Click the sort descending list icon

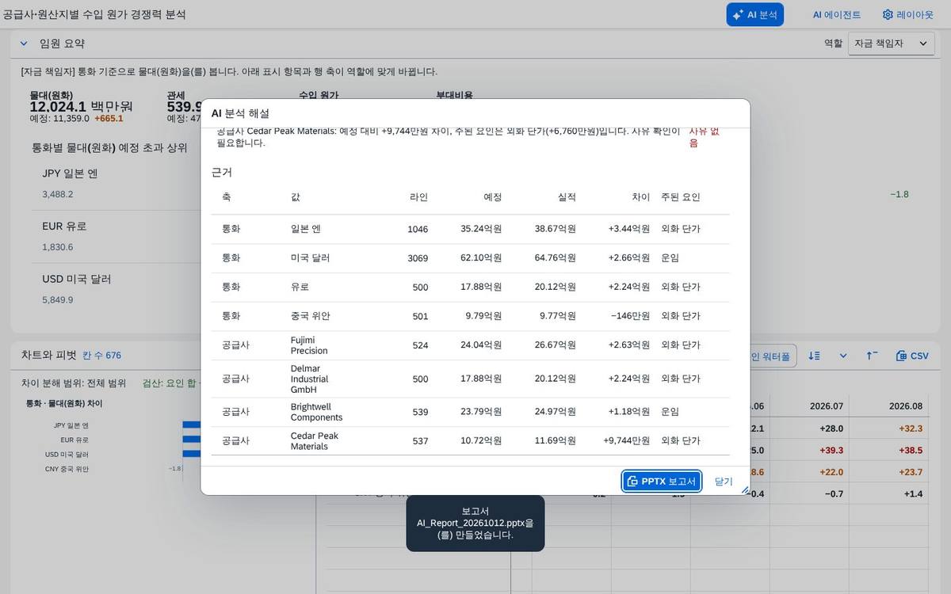[x=814, y=356]
